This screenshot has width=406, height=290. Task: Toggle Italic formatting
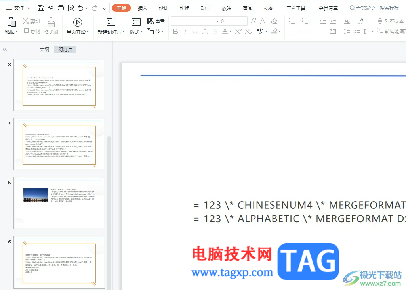point(185,32)
